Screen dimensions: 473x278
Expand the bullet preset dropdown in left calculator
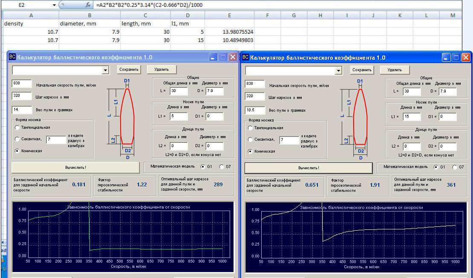pos(106,70)
